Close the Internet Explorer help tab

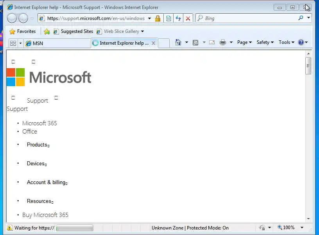coord(154,43)
